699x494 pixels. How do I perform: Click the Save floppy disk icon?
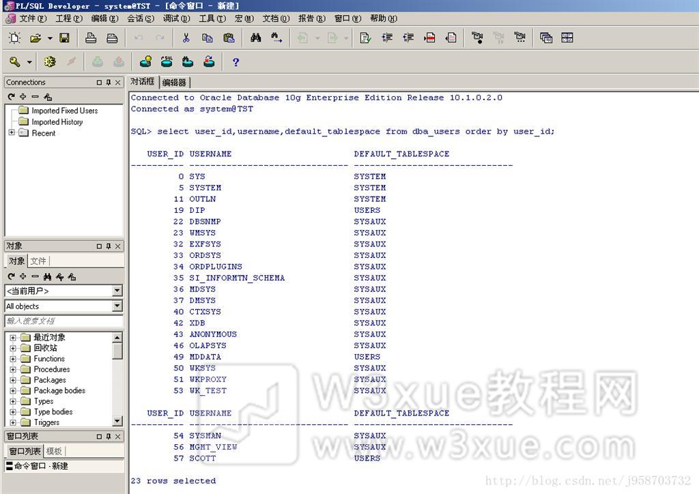[x=65, y=38]
